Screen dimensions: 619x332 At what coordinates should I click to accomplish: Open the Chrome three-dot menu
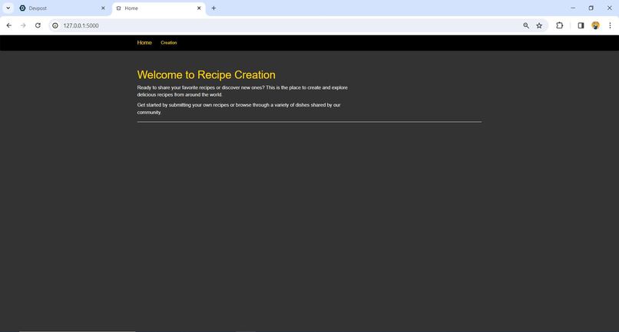click(610, 25)
